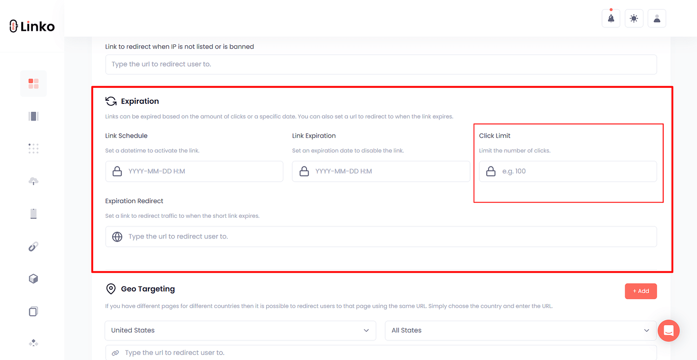Toggle light mode with the sun icon
The image size is (697, 360).
634,18
